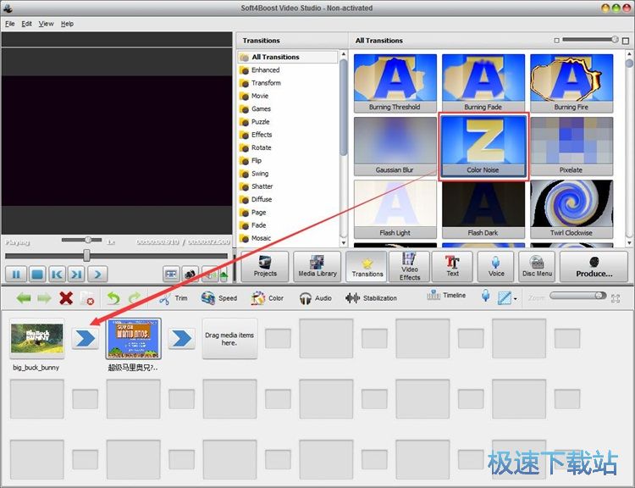635x488 pixels.
Task: Click the transition slot after big_buck_bunny
Action: pos(86,338)
